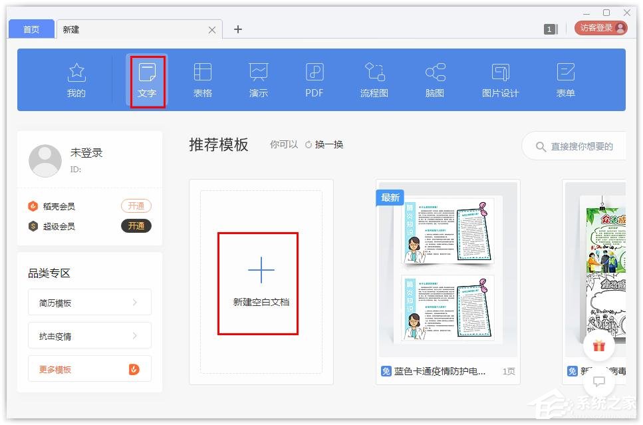Click 开通 to activate 稻壳会员 membership
The height and width of the screenshot is (425, 643).
click(136, 206)
